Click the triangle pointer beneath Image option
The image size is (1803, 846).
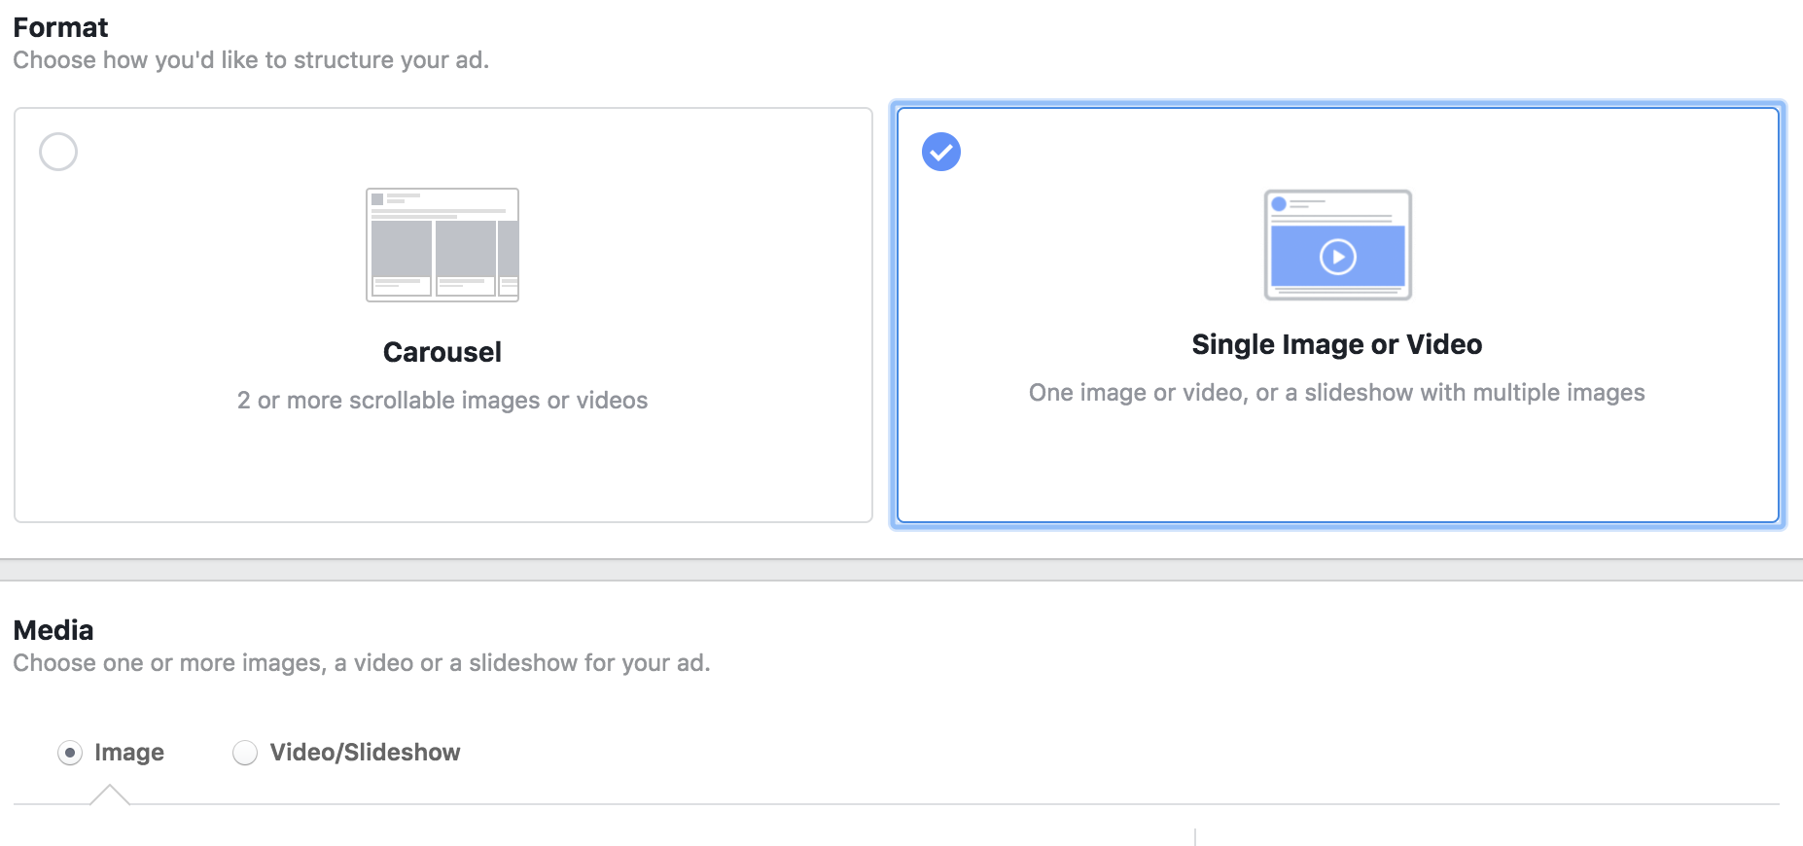(x=110, y=795)
